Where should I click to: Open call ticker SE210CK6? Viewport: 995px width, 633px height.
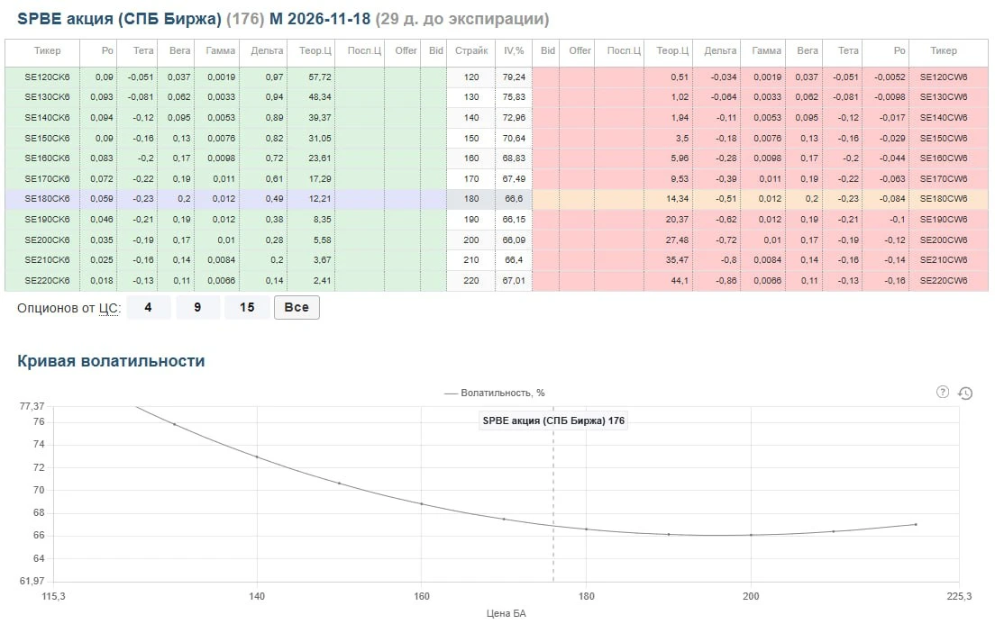[47, 260]
